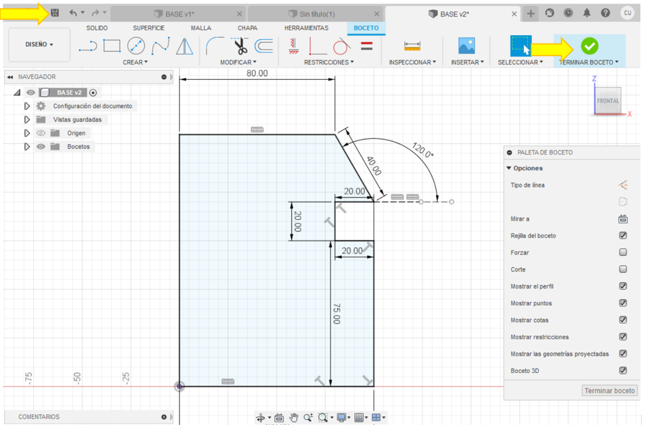Toggle Mostrar restricciones checkbox
647x429 pixels.
coord(623,337)
